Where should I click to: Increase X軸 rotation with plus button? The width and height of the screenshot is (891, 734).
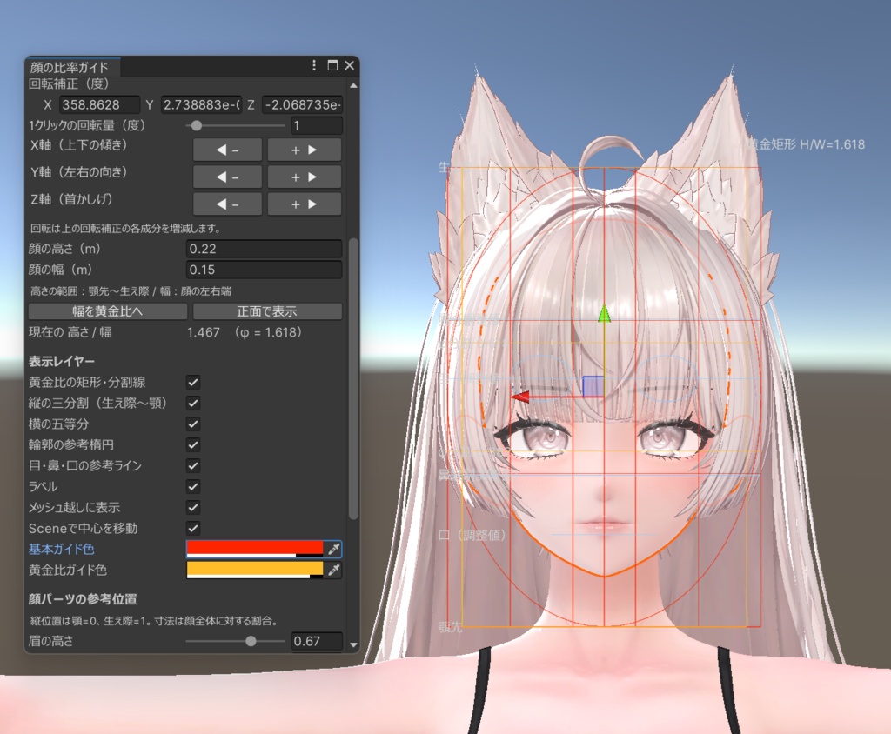(x=304, y=150)
